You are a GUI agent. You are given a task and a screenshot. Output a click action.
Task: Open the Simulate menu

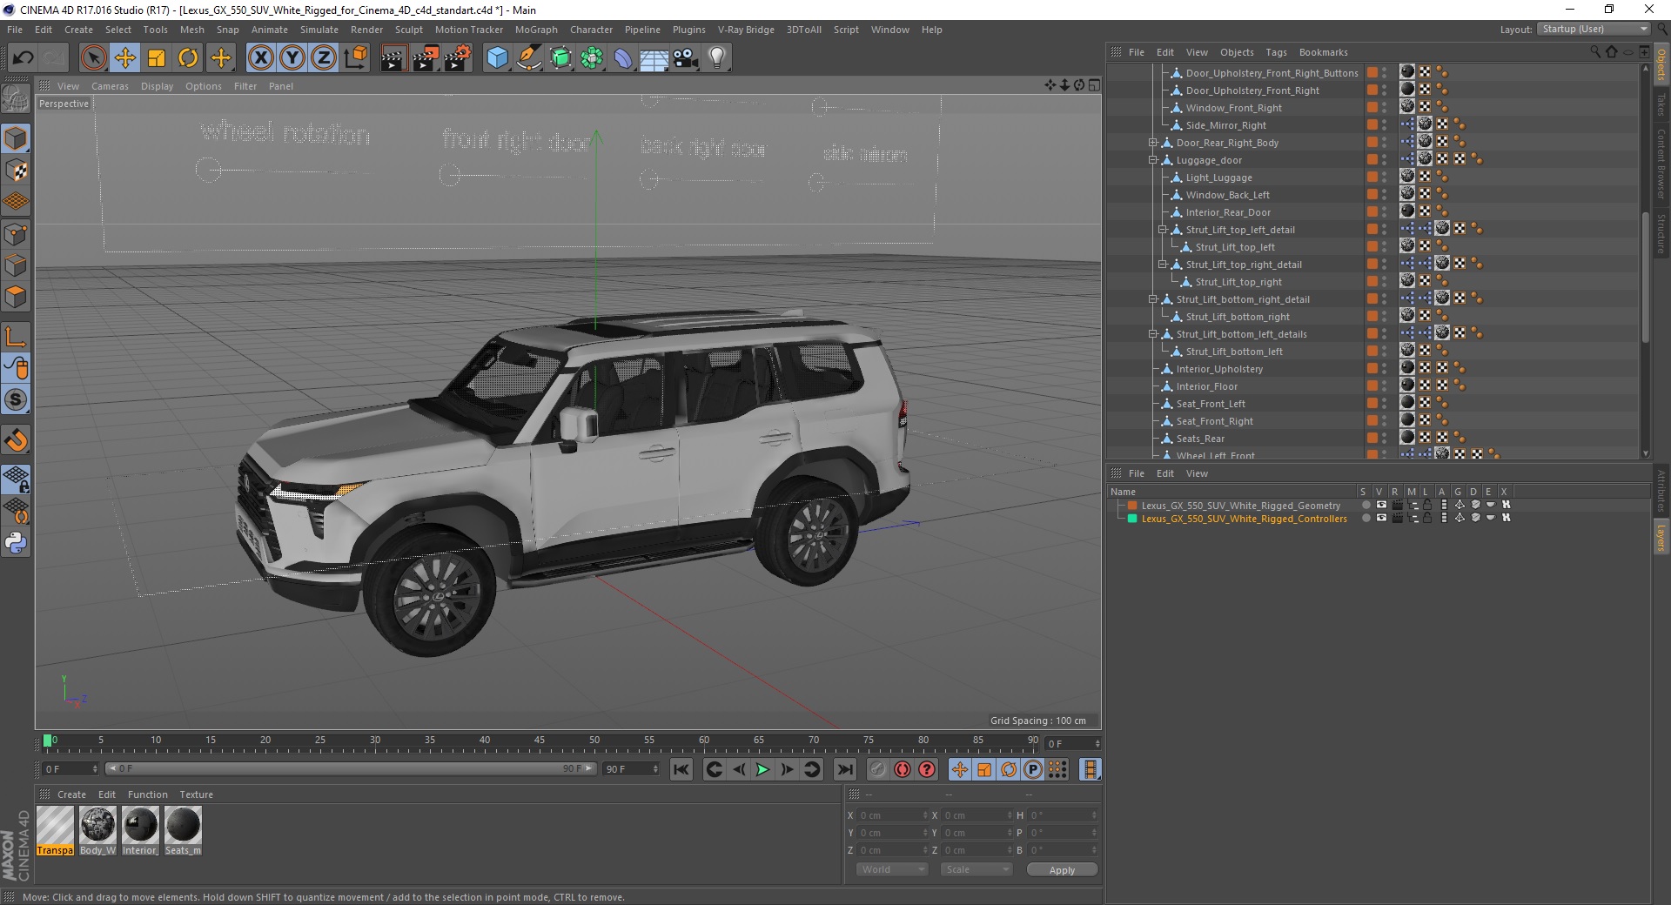click(319, 30)
